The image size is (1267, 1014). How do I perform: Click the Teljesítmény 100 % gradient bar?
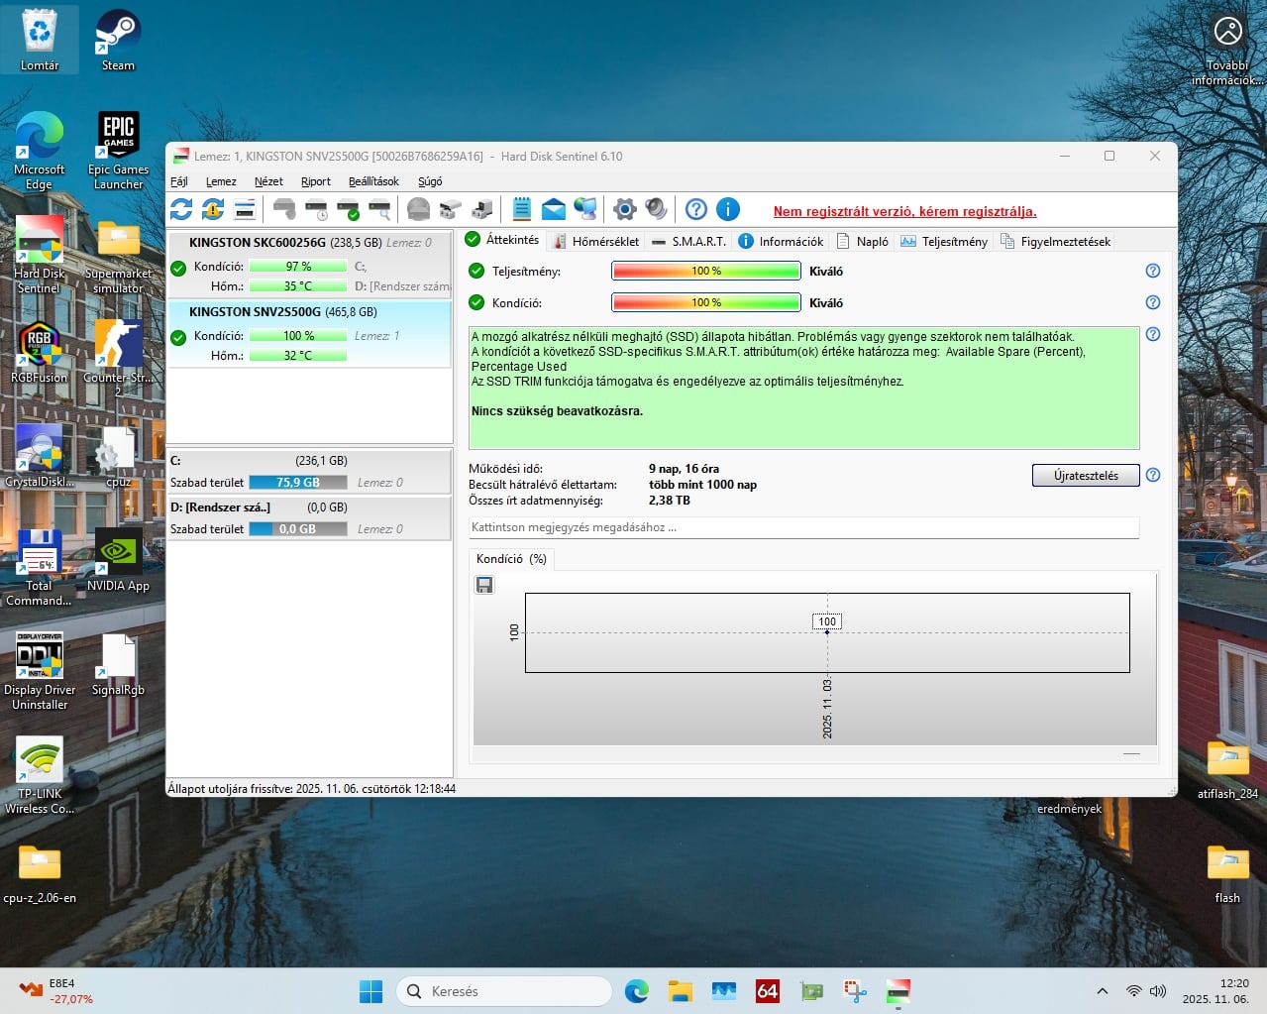click(706, 271)
